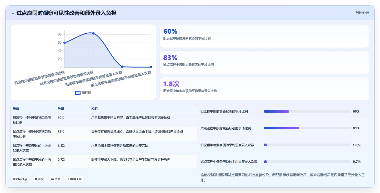Screen dimensions: 380x193
Task: Click the 数据 column header
Action: point(61,109)
